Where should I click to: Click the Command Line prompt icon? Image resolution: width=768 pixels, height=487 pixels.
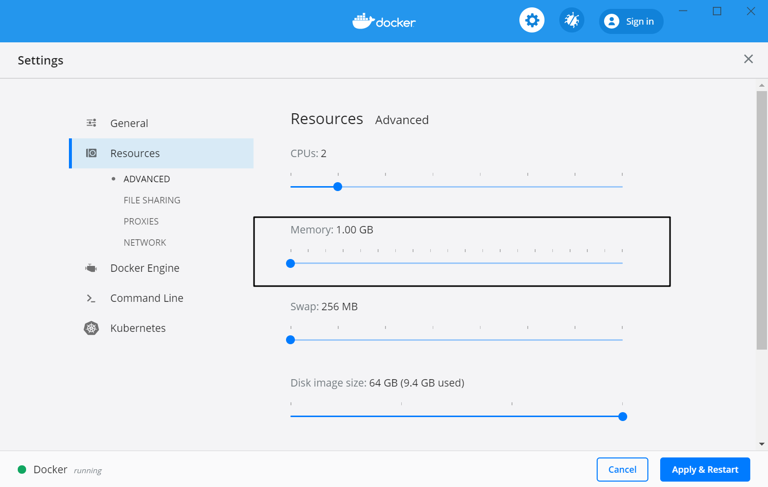92,298
